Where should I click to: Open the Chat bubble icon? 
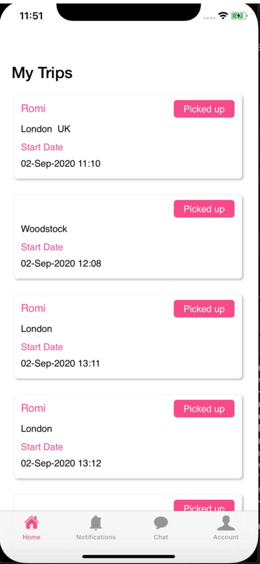coord(161,523)
